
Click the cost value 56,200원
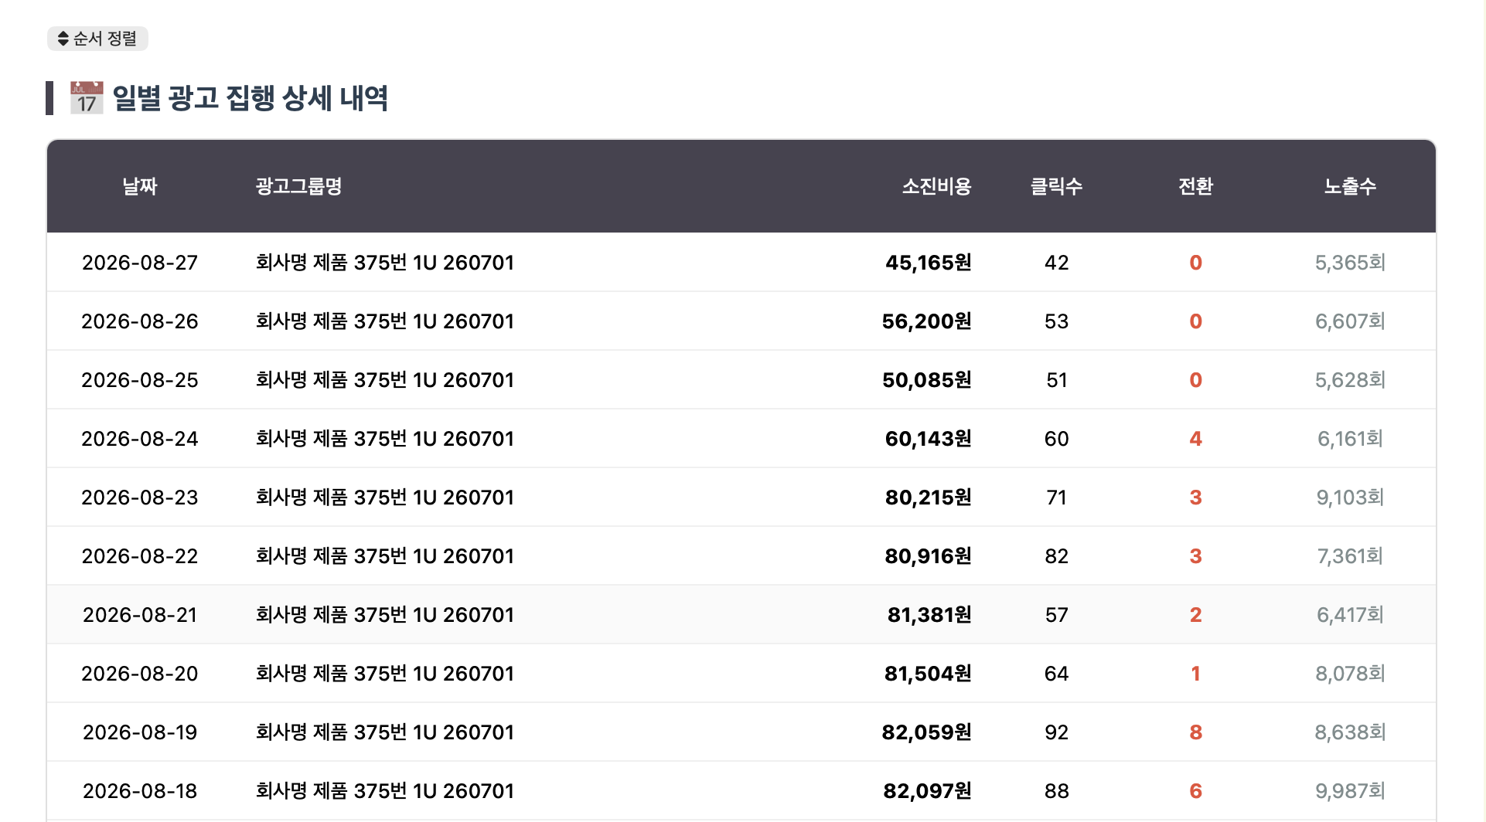(x=927, y=321)
